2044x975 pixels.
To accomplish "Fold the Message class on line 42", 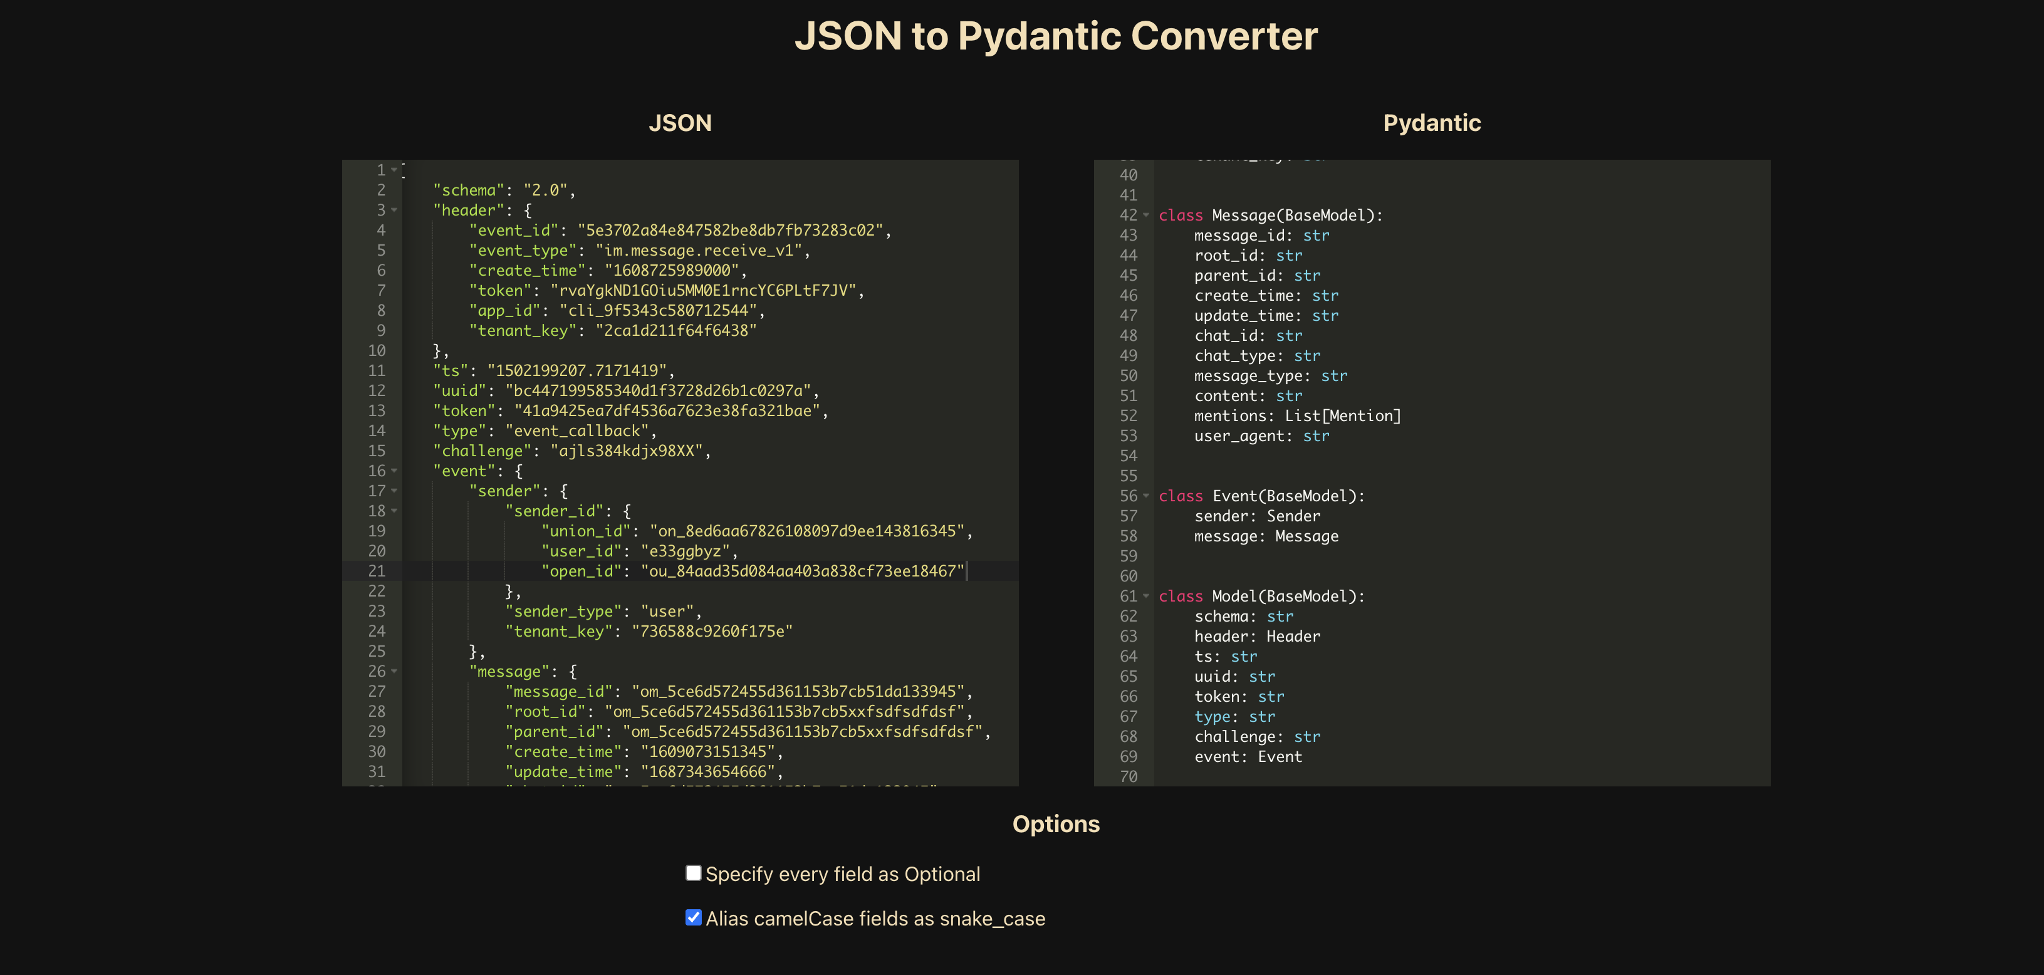I will [1146, 216].
